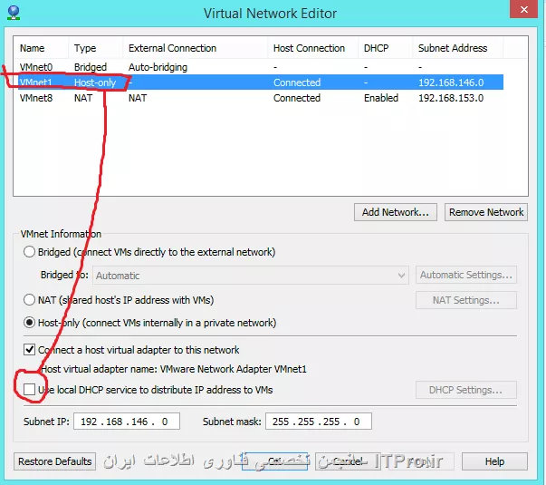The width and height of the screenshot is (546, 485).
Task: Click subnet address 192.168.153.0 cell
Action: click(451, 98)
